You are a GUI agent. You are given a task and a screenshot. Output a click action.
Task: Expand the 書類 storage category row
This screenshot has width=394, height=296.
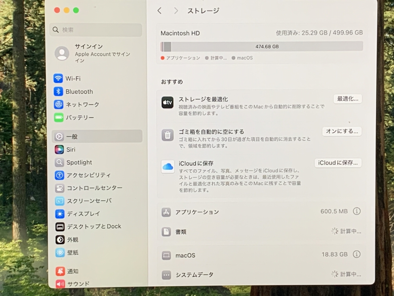coord(261,232)
